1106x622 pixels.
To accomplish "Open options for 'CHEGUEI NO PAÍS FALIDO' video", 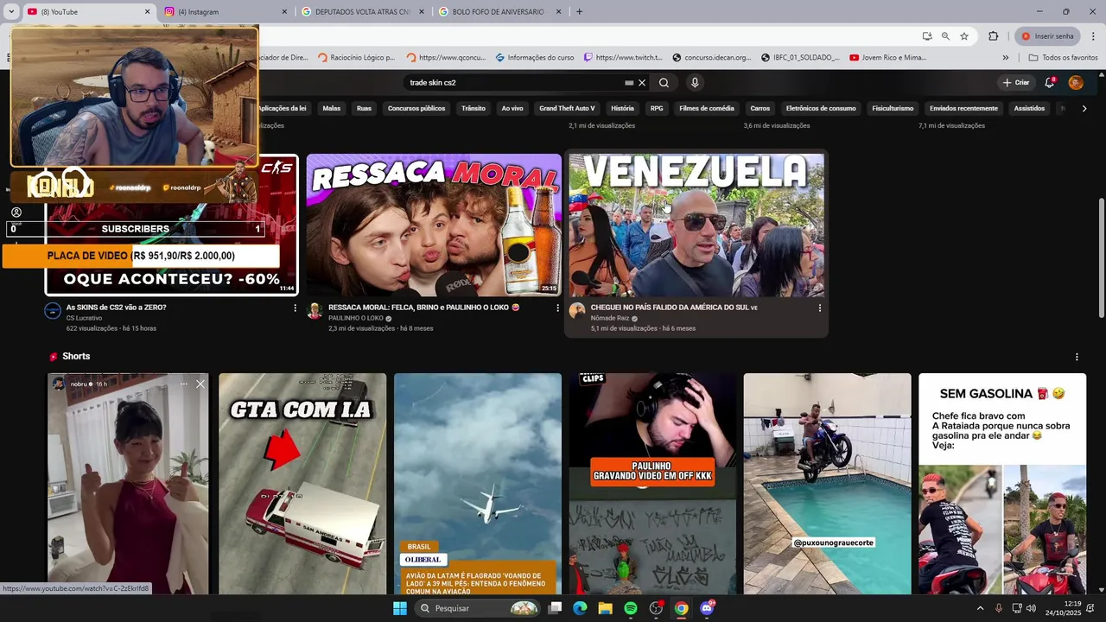I will tap(820, 308).
